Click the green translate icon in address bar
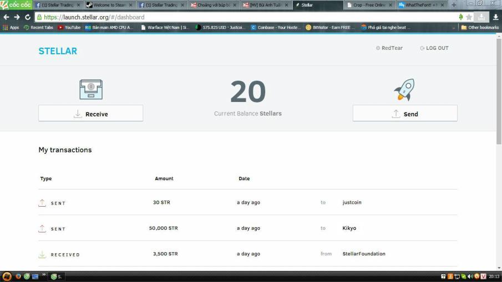The height and width of the screenshot is (282, 502). (x=461, y=17)
